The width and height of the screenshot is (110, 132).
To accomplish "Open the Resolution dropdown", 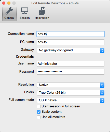I will (x=71, y=85).
